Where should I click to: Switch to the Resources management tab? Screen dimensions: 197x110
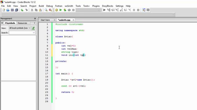tap(22, 23)
